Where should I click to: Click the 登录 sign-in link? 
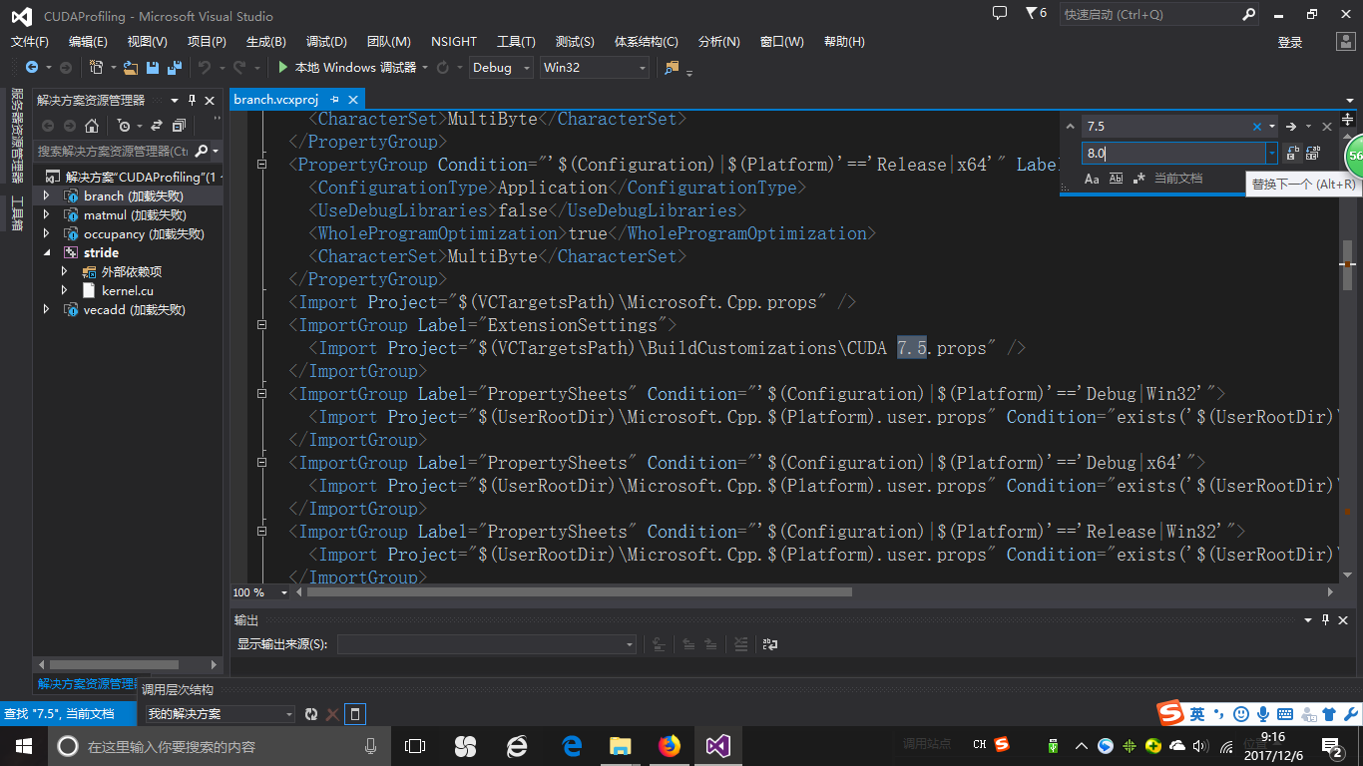(1290, 42)
